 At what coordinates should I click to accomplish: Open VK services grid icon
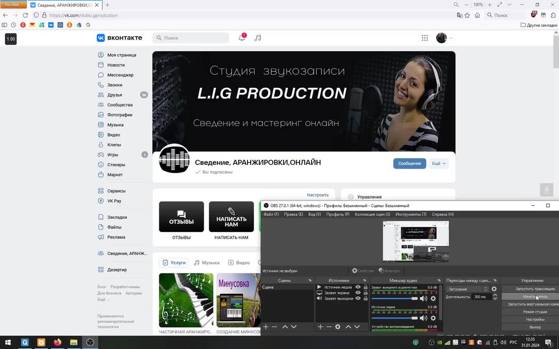coord(424,38)
